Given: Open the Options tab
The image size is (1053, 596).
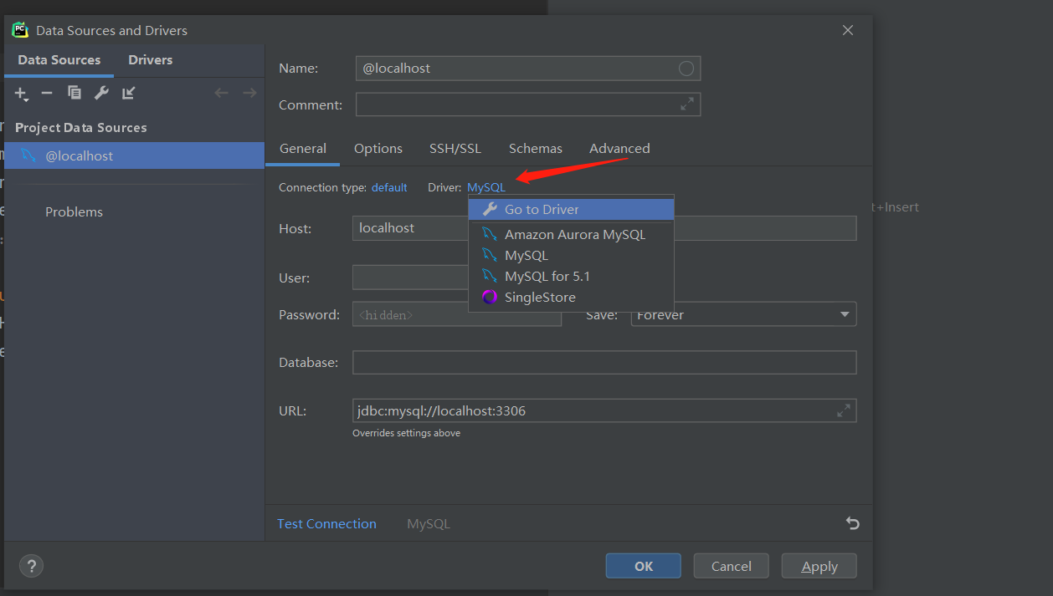Looking at the screenshot, I should tap(378, 149).
